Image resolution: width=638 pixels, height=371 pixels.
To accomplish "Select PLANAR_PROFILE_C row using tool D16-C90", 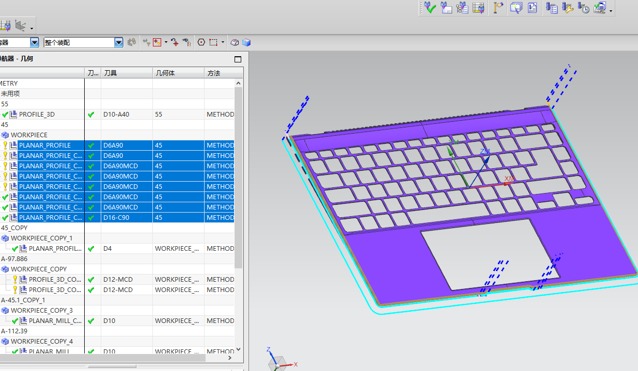I will [x=117, y=217].
